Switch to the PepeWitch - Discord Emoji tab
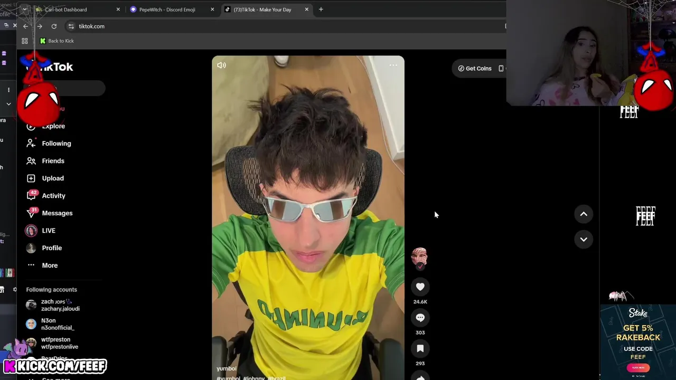This screenshot has width=676, height=380. pos(167,9)
